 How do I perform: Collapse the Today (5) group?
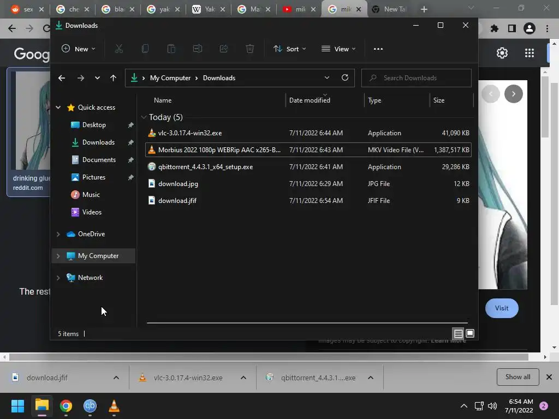point(144,117)
